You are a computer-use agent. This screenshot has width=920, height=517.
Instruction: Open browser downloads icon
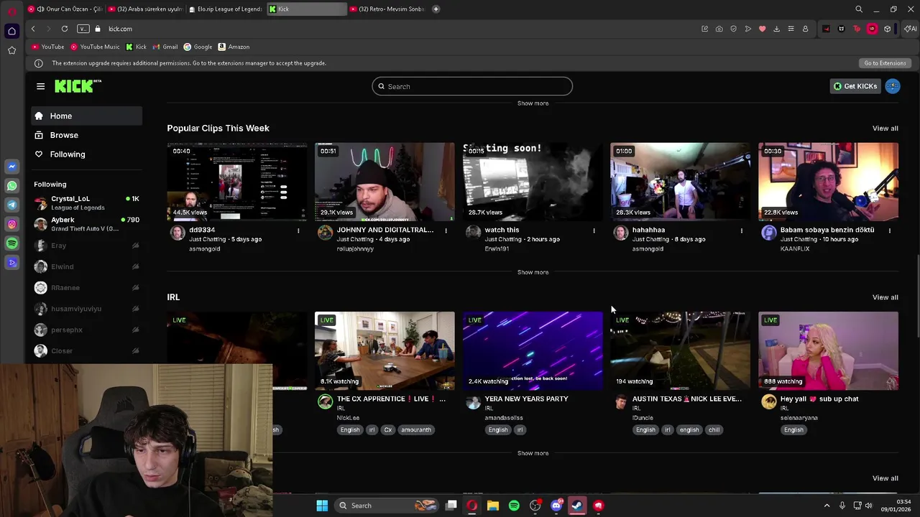click(x=776, y=29)
